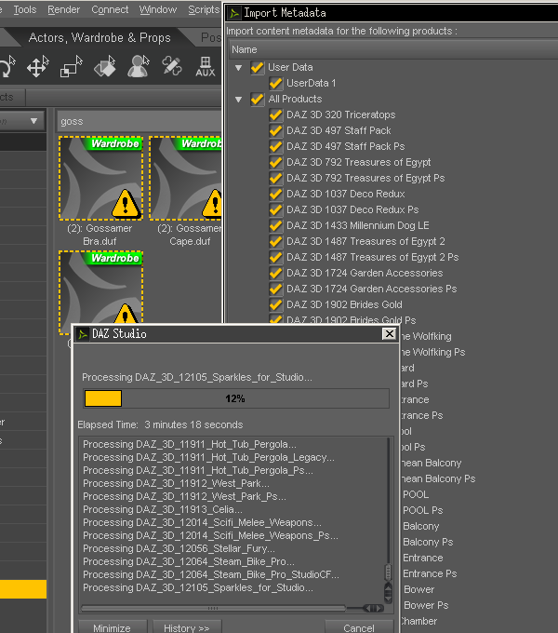Click log line DAZ_3D_12056_Stellar_Fury
Image resolution: width=558 pixels, height=633 pixels.
pyautogui.click(x=179, y=548)
